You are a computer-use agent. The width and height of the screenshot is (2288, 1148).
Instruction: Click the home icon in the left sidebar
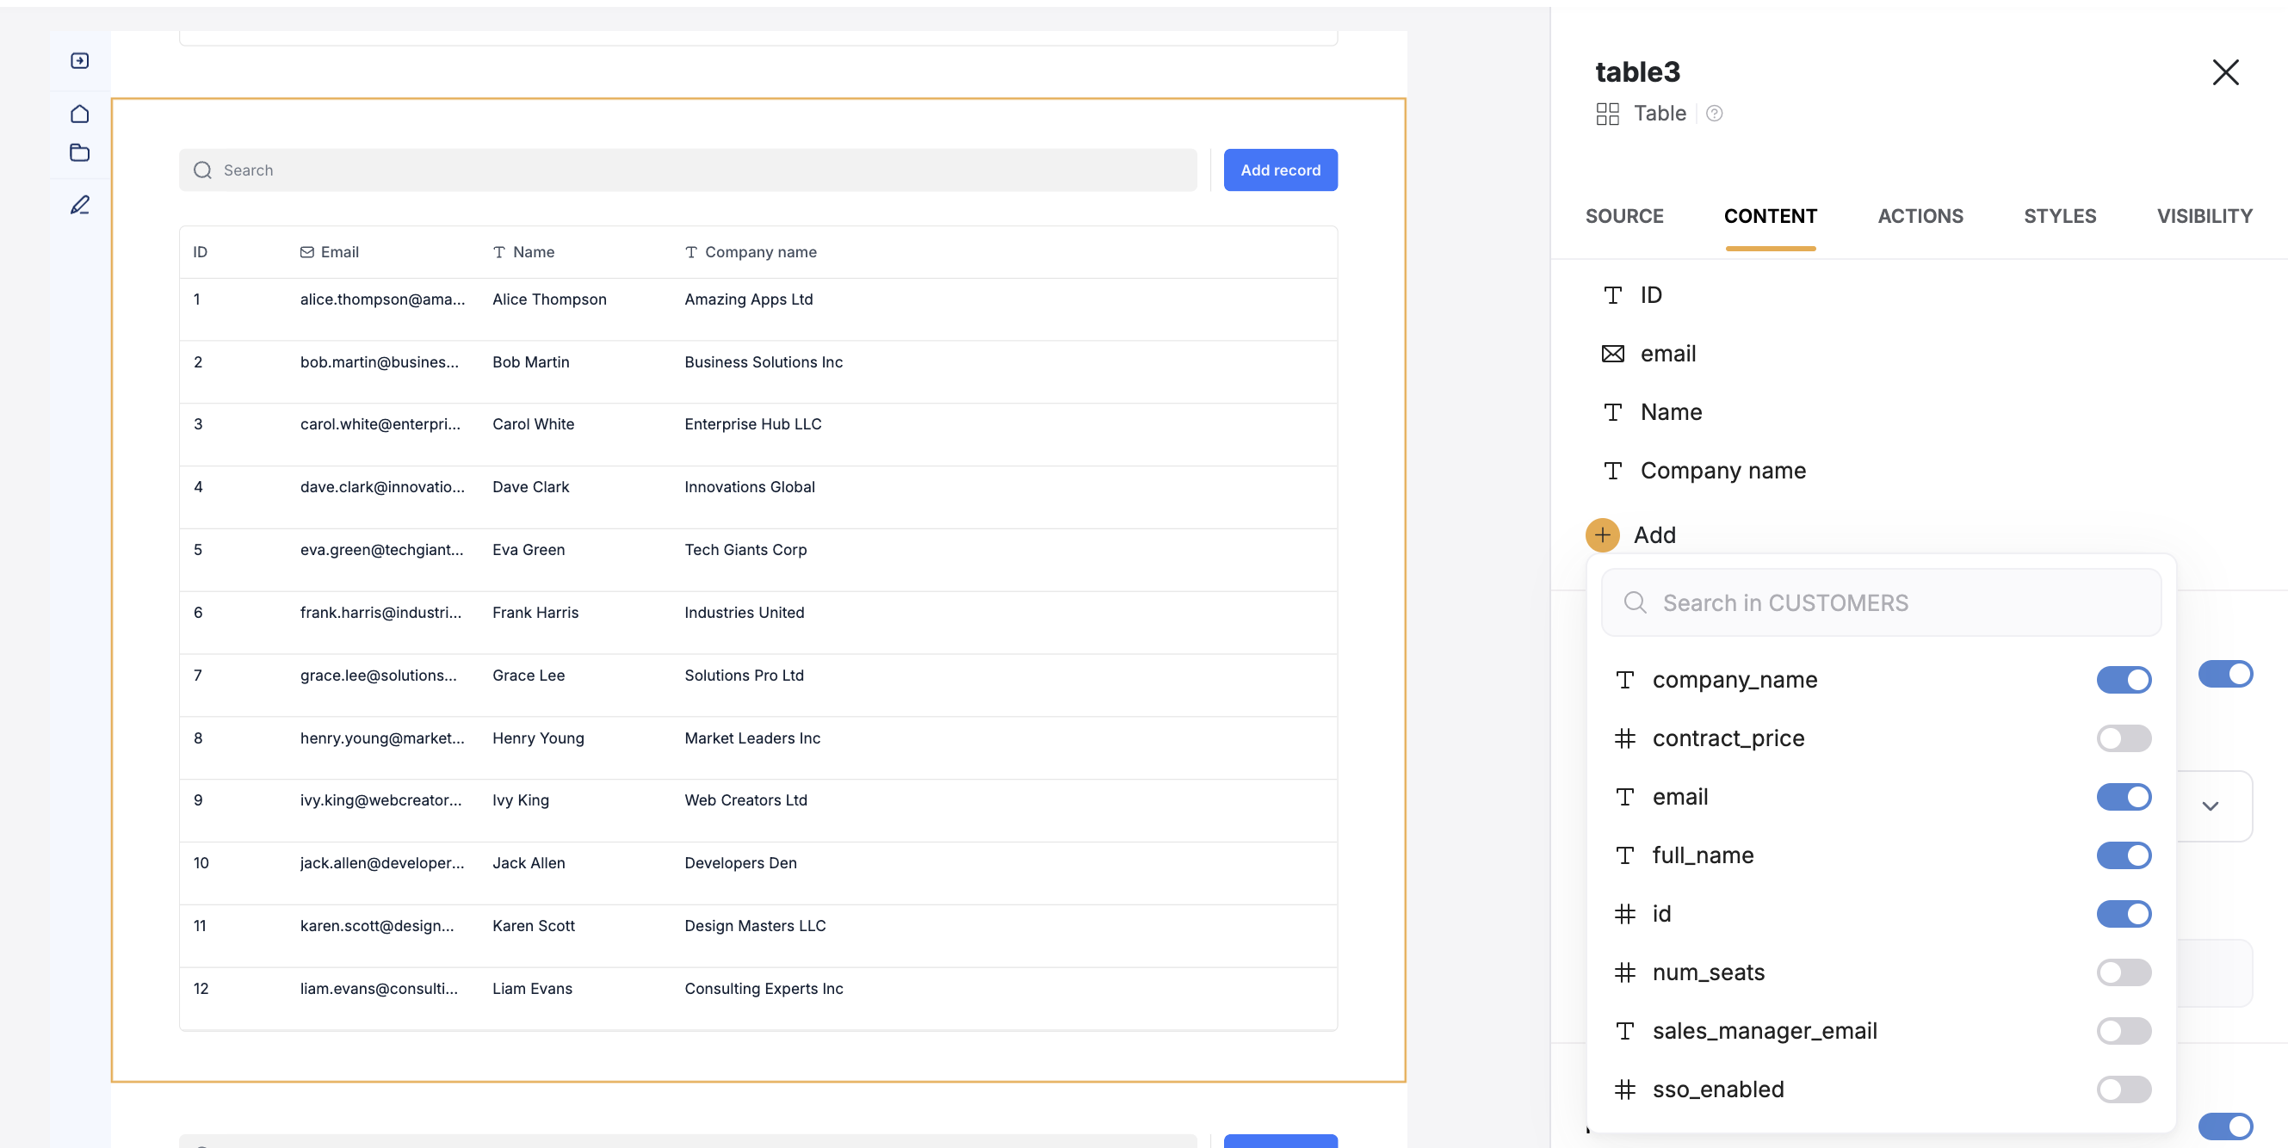tap(79, 113)
